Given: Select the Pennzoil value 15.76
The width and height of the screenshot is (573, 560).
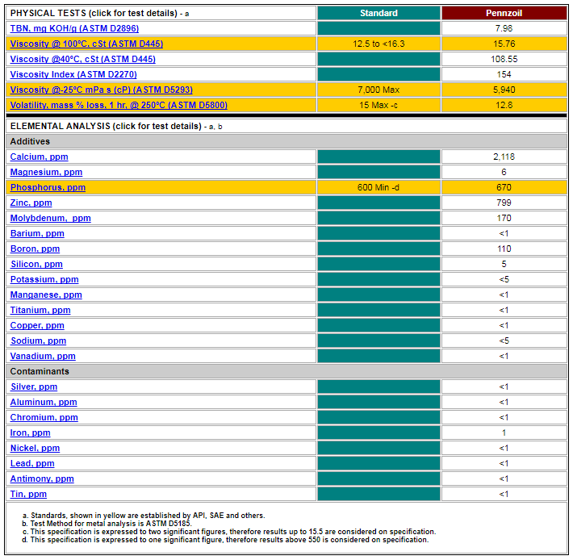Looking at the screenshot, I should [504, 44].
